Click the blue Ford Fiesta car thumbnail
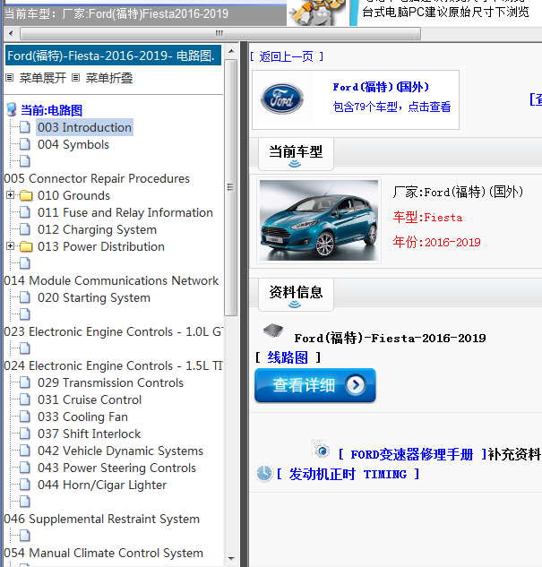542x567 pixels. tap(319, 220)
